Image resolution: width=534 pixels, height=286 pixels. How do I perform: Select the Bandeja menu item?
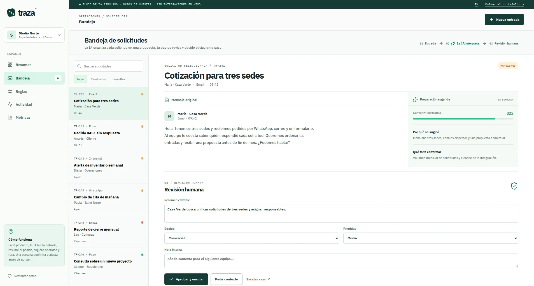pos(34,78)
